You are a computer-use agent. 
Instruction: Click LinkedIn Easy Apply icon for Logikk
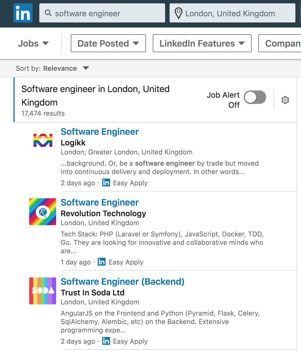pos(106,183)
